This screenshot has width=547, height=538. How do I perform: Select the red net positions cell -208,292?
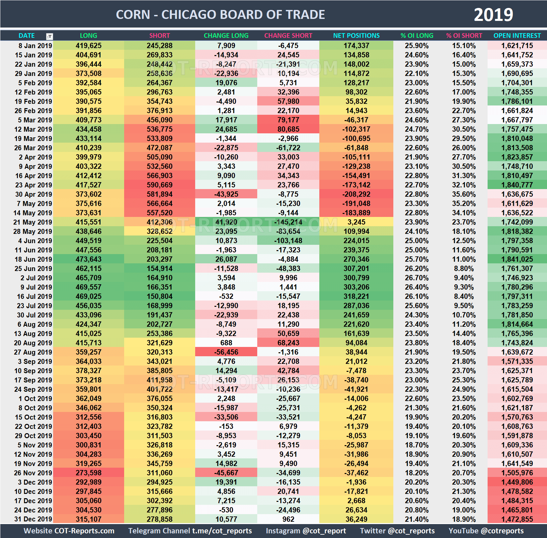(356, 194)
